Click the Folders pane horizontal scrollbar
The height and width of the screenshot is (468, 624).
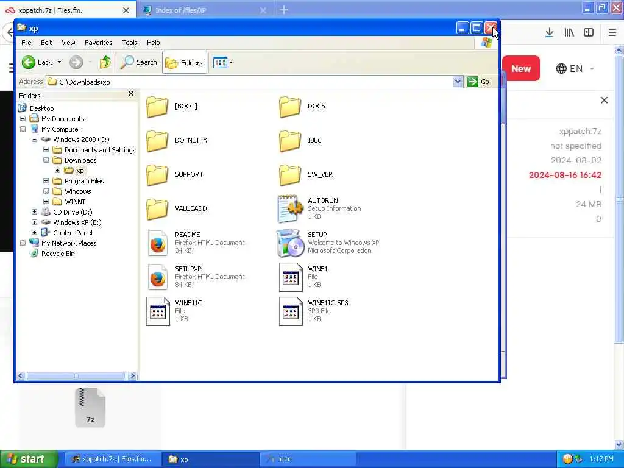point(76,375)
